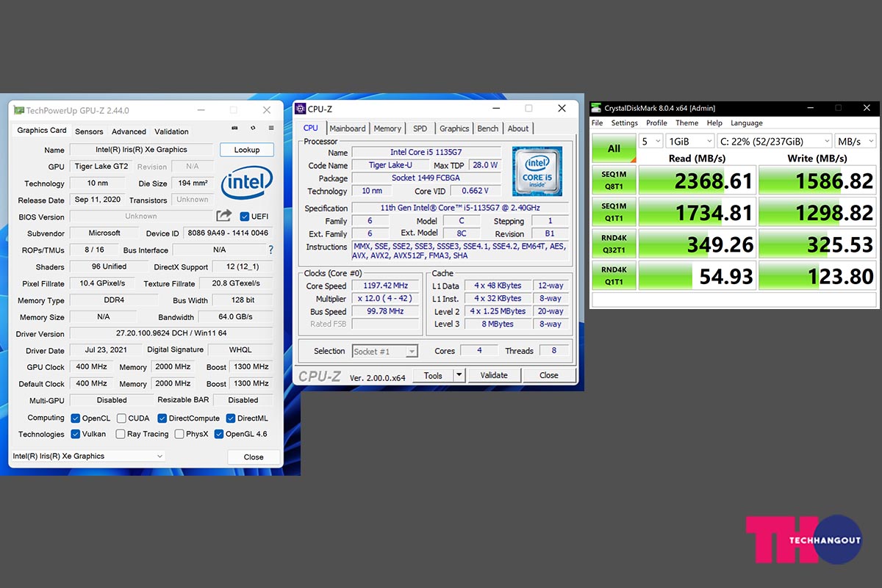Run the RND4K Q32T1 test

pyautogui.click(x=614, y=244)
